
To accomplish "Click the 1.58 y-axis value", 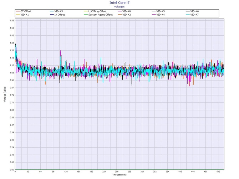I will click(12, 21).
